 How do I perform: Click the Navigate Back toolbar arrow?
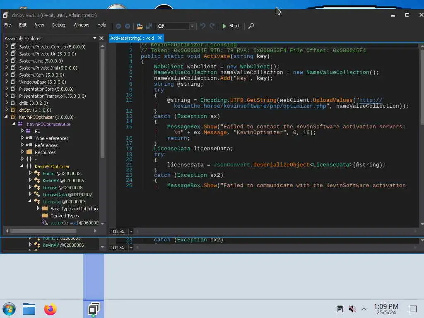click(x=118, y=26)
